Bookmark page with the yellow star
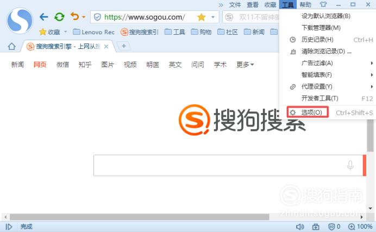This screenshot has width=376, height=232. [201, 17]
